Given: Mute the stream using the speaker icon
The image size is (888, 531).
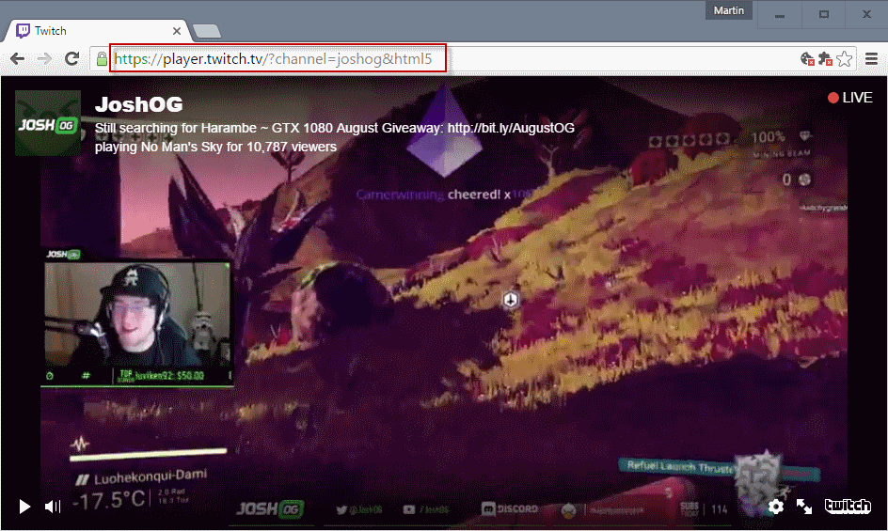Looking at the screenshot, I should (x=53, y=506).
